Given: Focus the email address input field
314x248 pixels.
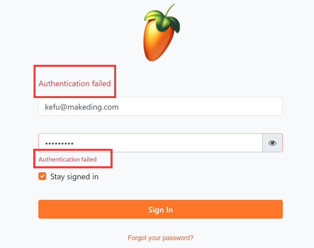Looking at the screenshot, I should tap(160, 107).
